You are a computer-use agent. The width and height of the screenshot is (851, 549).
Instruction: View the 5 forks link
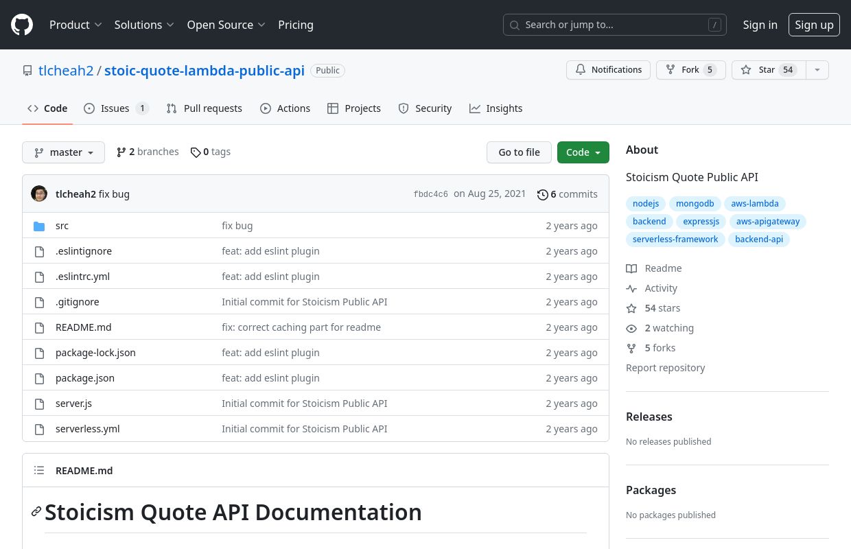coord(651,348)
